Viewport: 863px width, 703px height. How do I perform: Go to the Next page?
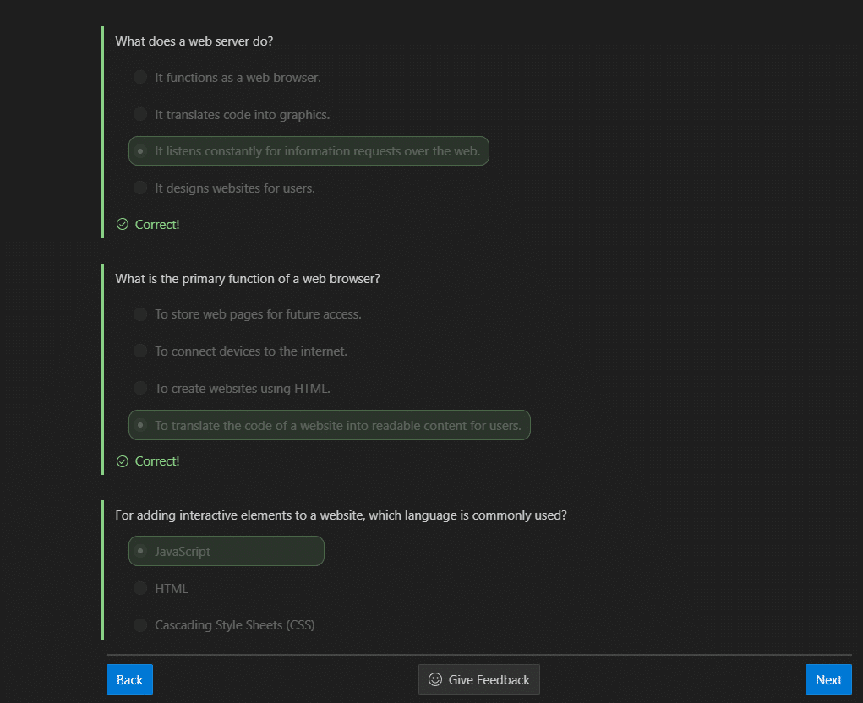coord(828,679)
